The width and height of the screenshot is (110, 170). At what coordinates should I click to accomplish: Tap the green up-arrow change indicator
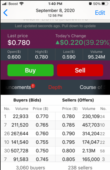(58, 42)
